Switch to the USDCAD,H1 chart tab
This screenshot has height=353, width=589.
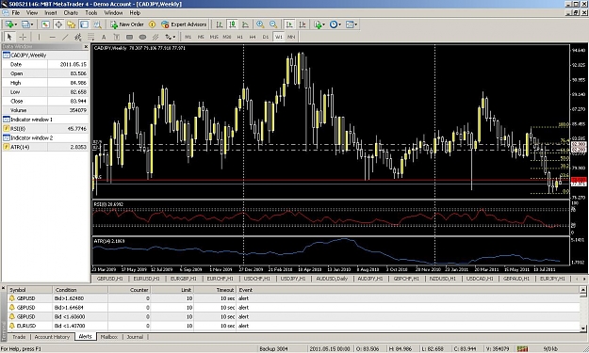480,279
